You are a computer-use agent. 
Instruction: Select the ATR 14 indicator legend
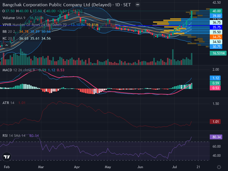pyautogui.click(x=8, y=103)
